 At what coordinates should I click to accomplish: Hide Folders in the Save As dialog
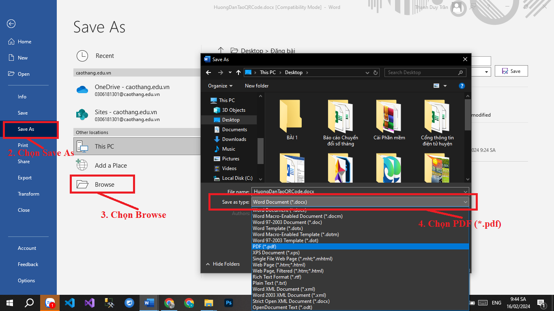pos(223,264)
